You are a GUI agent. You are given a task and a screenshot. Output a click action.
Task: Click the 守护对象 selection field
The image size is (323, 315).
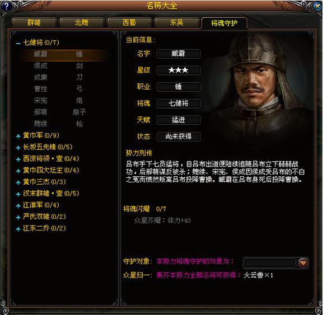tap(270, 263)
